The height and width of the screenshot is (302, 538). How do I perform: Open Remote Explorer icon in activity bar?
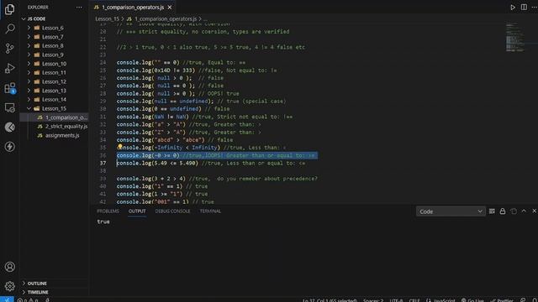click(x=9, y=108)
